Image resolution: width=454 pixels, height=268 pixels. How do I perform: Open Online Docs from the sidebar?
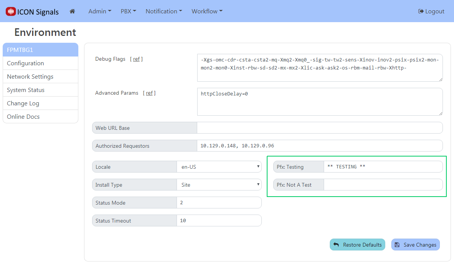click(x=40, y=117)
